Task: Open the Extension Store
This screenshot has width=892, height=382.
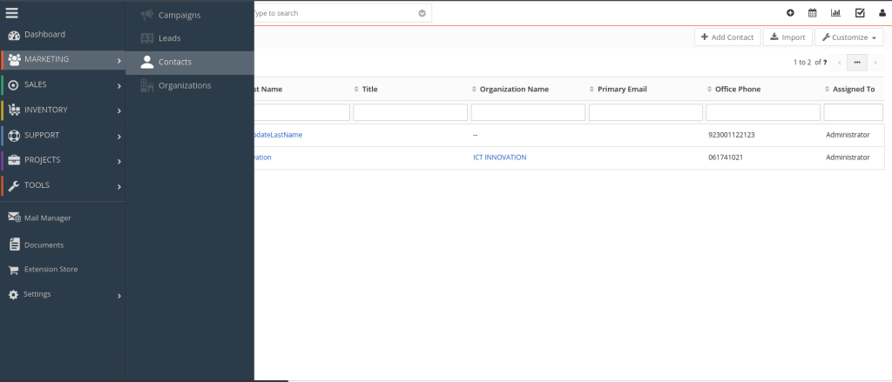Action: (x=51, y=270)
